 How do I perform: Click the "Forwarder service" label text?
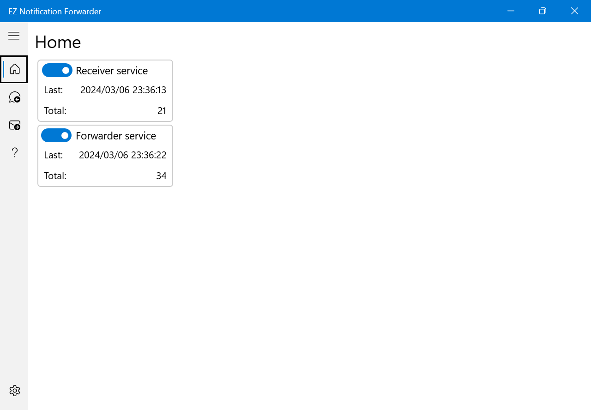click(x=116, y=136)
